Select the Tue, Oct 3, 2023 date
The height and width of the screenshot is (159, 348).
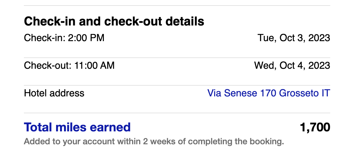(x=294, y=38)
